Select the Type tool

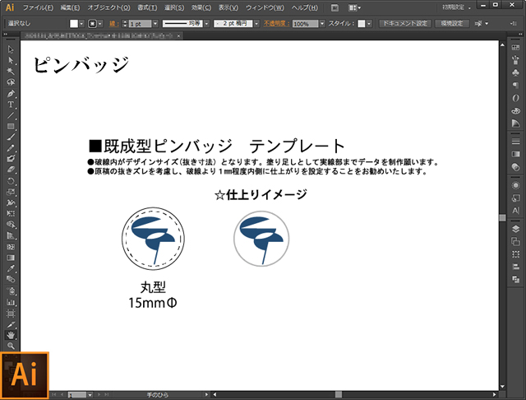click(x=11, y=105)
